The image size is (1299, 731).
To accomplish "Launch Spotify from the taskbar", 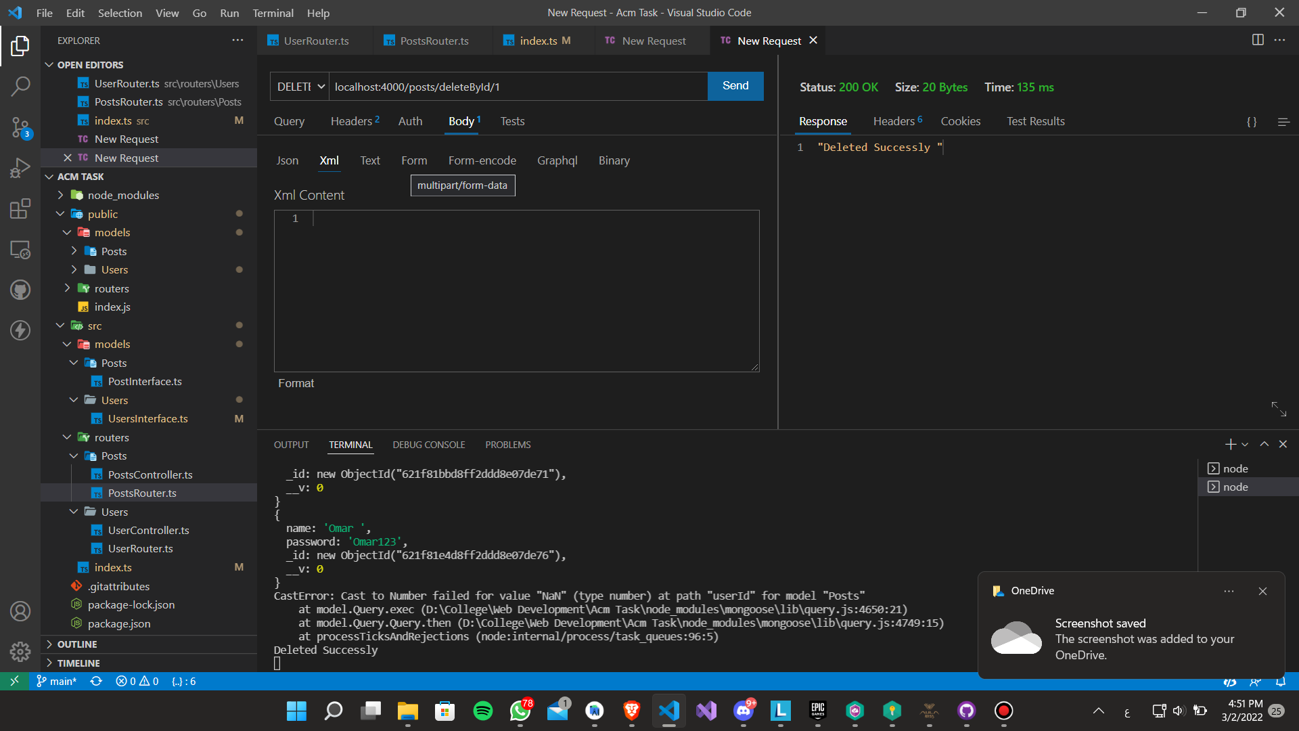I will tap(482, 711).
